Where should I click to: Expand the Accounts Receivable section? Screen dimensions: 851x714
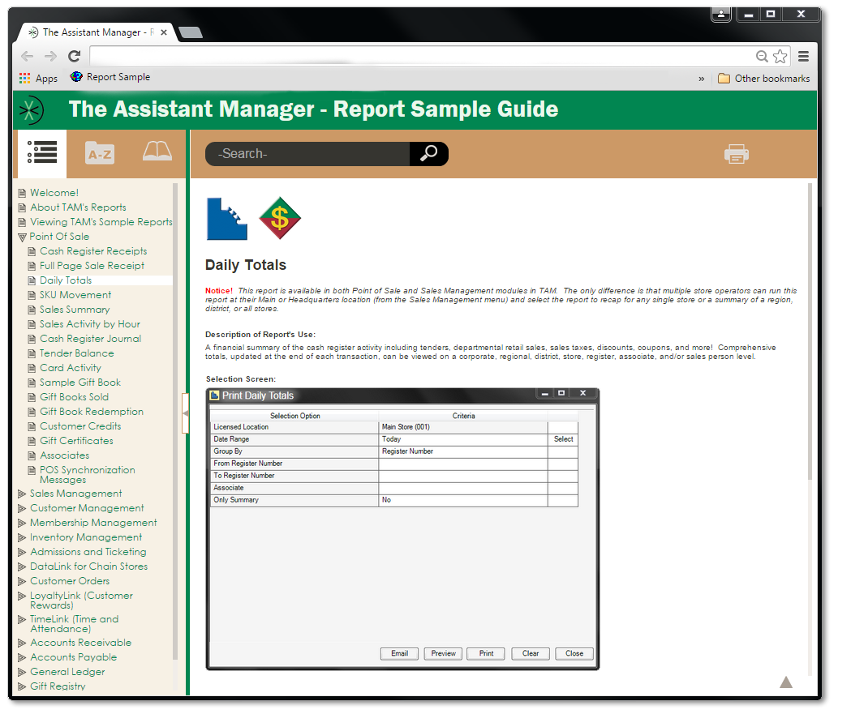coord(22,643)
